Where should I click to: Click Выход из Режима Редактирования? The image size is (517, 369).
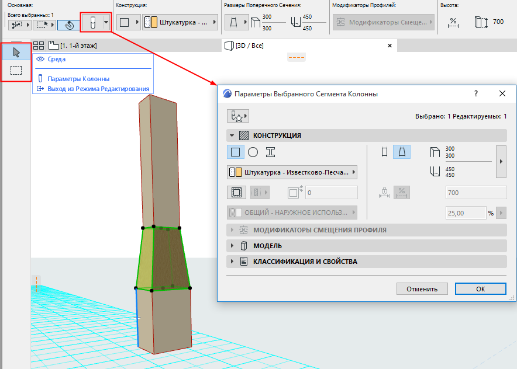click(98, 89)
